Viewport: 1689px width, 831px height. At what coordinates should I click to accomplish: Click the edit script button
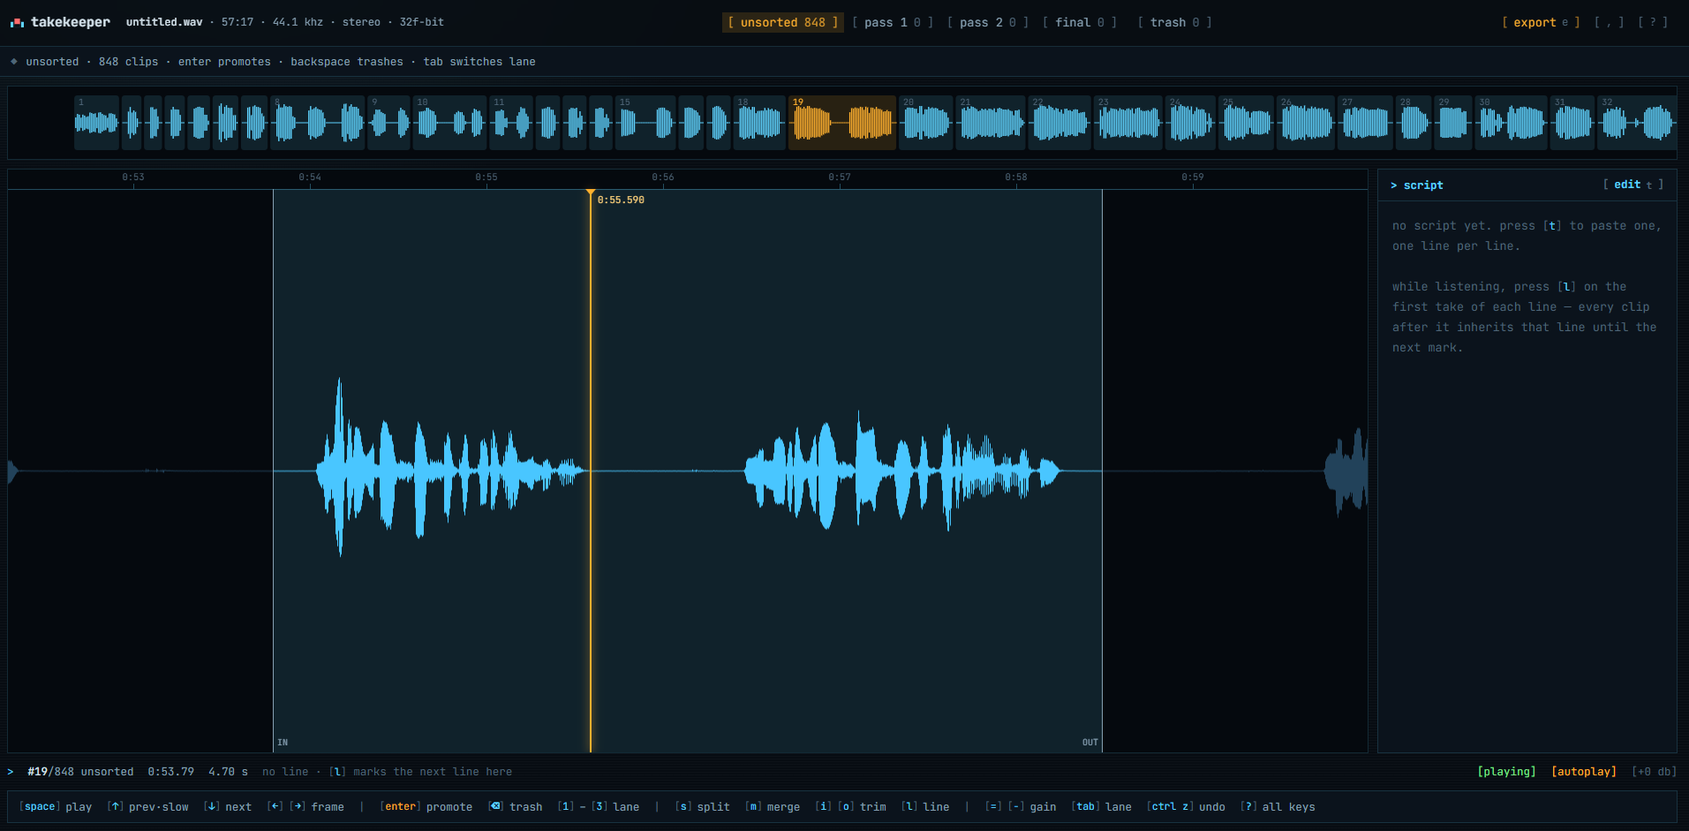pyautogui.click(x=1633, y=185)
